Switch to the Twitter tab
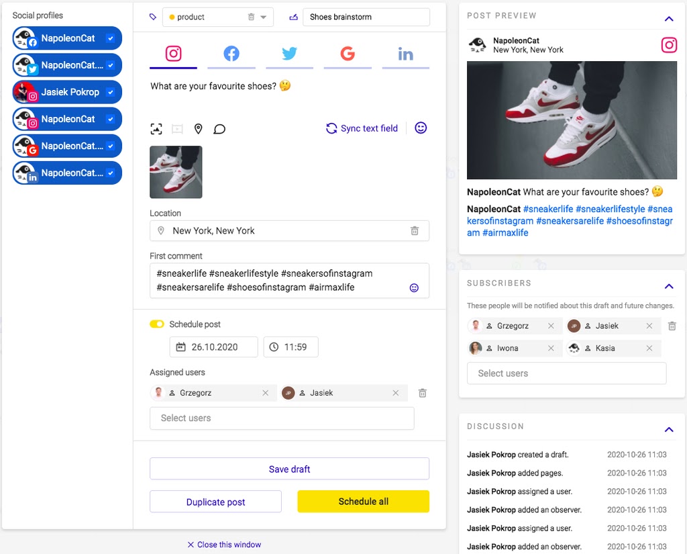The height and width of the screenshot is (554, 687). pyautogui.click(x=289, y=54)
